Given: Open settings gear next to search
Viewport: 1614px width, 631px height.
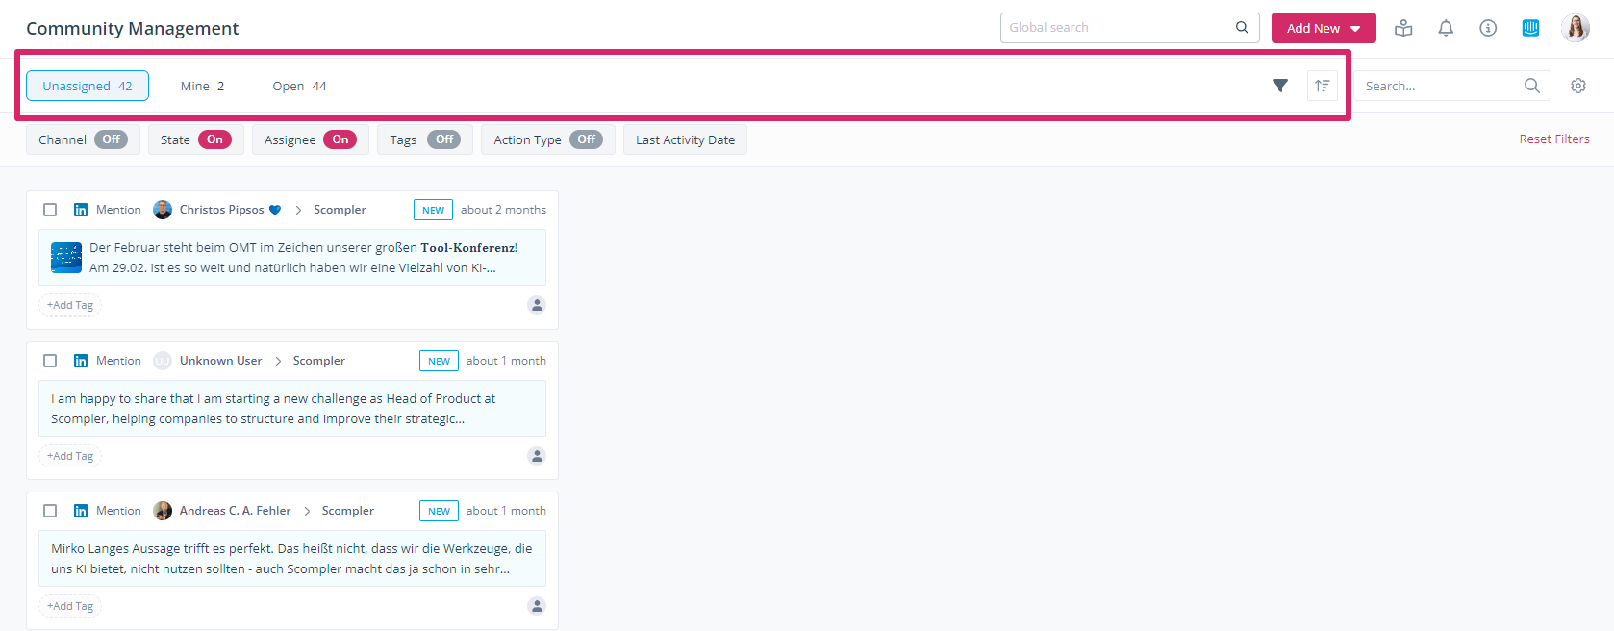Looking at the screenshot, I should 1578,86.
